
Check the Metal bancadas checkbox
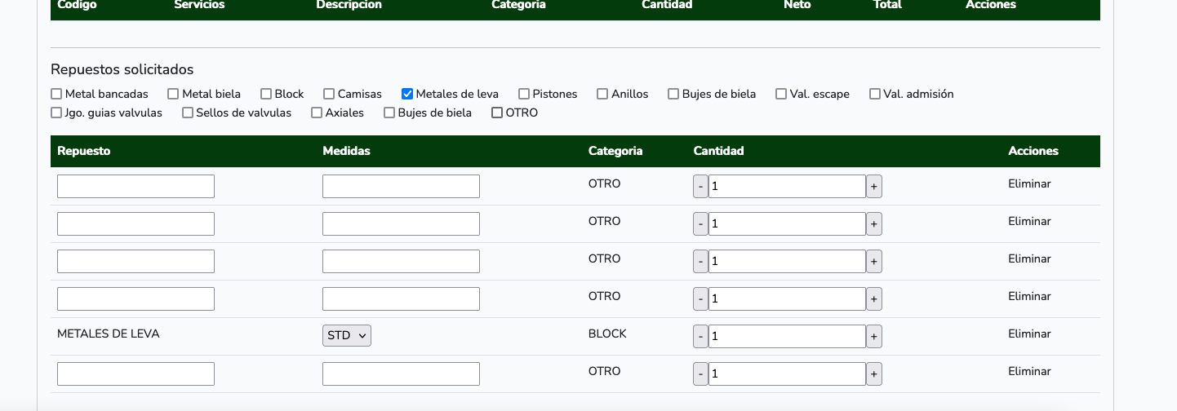56,94
